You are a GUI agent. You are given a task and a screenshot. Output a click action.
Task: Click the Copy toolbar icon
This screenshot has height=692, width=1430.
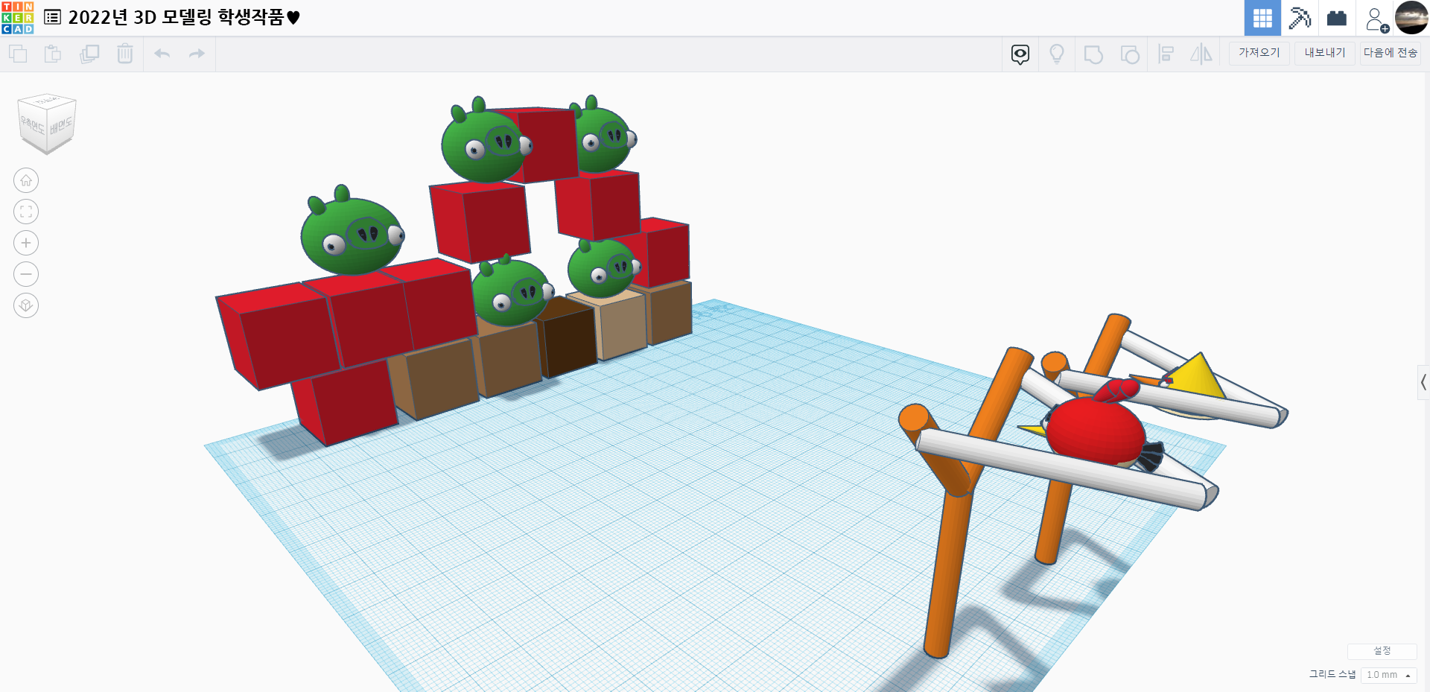tap(18, 54)
